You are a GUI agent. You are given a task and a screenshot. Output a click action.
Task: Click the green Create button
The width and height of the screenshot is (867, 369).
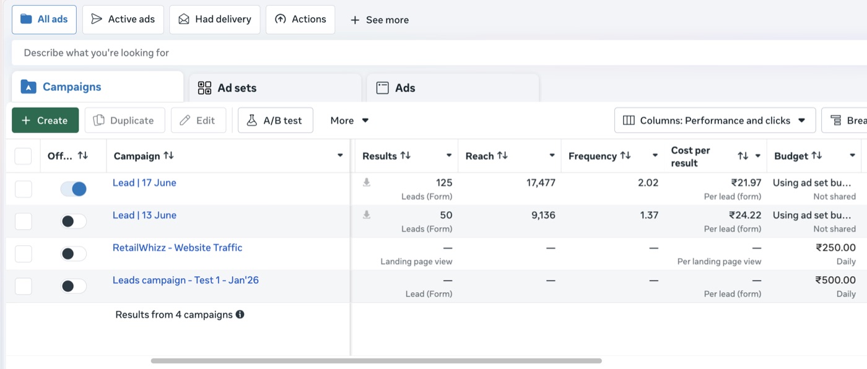pyautogui.click(x=45, y=120)
